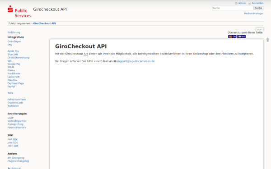
Task: Open the Bluecode page
Action: (x=13, y=55)
